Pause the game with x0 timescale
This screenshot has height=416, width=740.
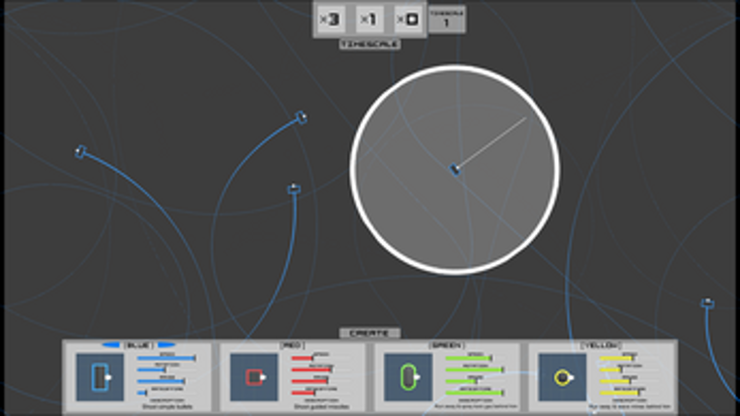pos(407,19)
